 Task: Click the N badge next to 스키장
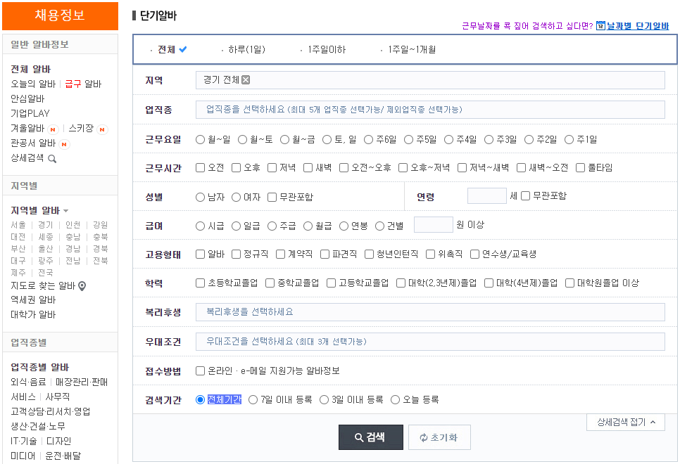click(x=102, y=129)
